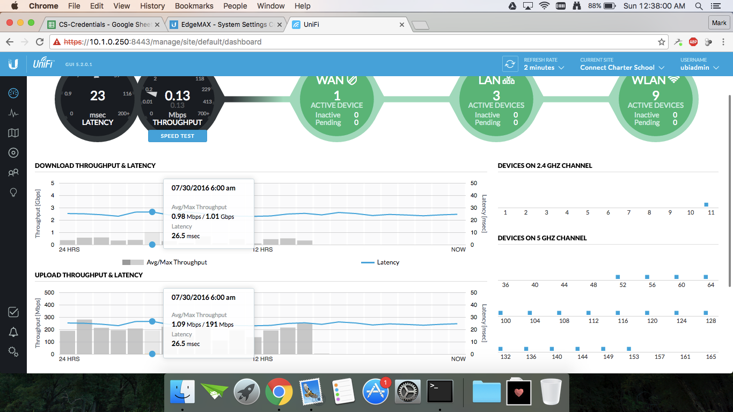Screen dimensions: 733x412
Task: Open the Events checkmark icon
Action: [13, 312]
